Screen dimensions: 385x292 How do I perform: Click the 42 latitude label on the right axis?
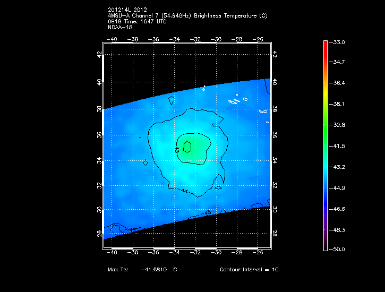275,55
